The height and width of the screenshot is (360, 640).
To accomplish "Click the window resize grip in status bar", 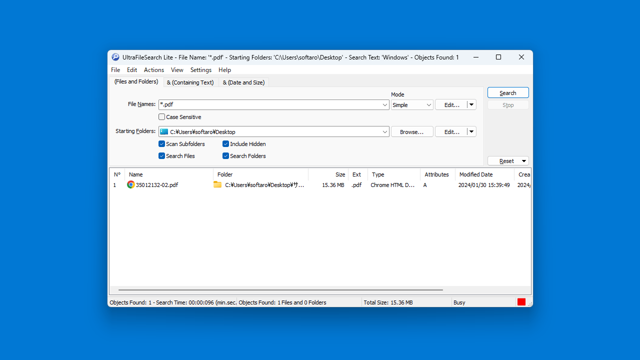I will (x=529, y=303).
